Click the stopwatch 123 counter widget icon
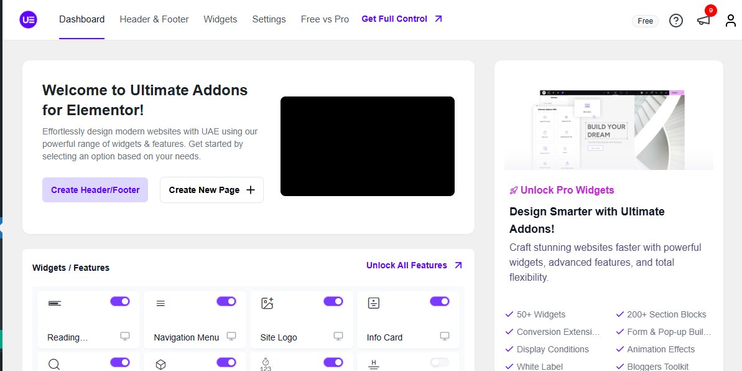This screenshot has width=742, height=371. pyautogui.click(x=266, y=364)
